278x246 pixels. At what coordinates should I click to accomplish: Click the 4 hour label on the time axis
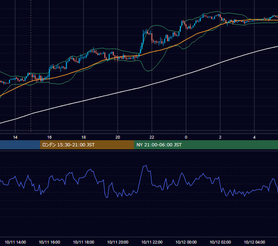pyautogui.click(x=254, y=137)
